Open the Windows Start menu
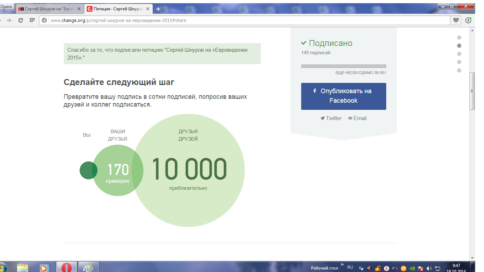Viewport: 484px width, 272px height. [x=3, y=267]
